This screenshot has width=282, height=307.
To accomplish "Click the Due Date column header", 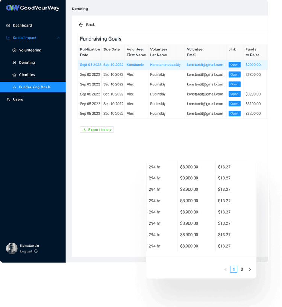I will tap(112, 49).
